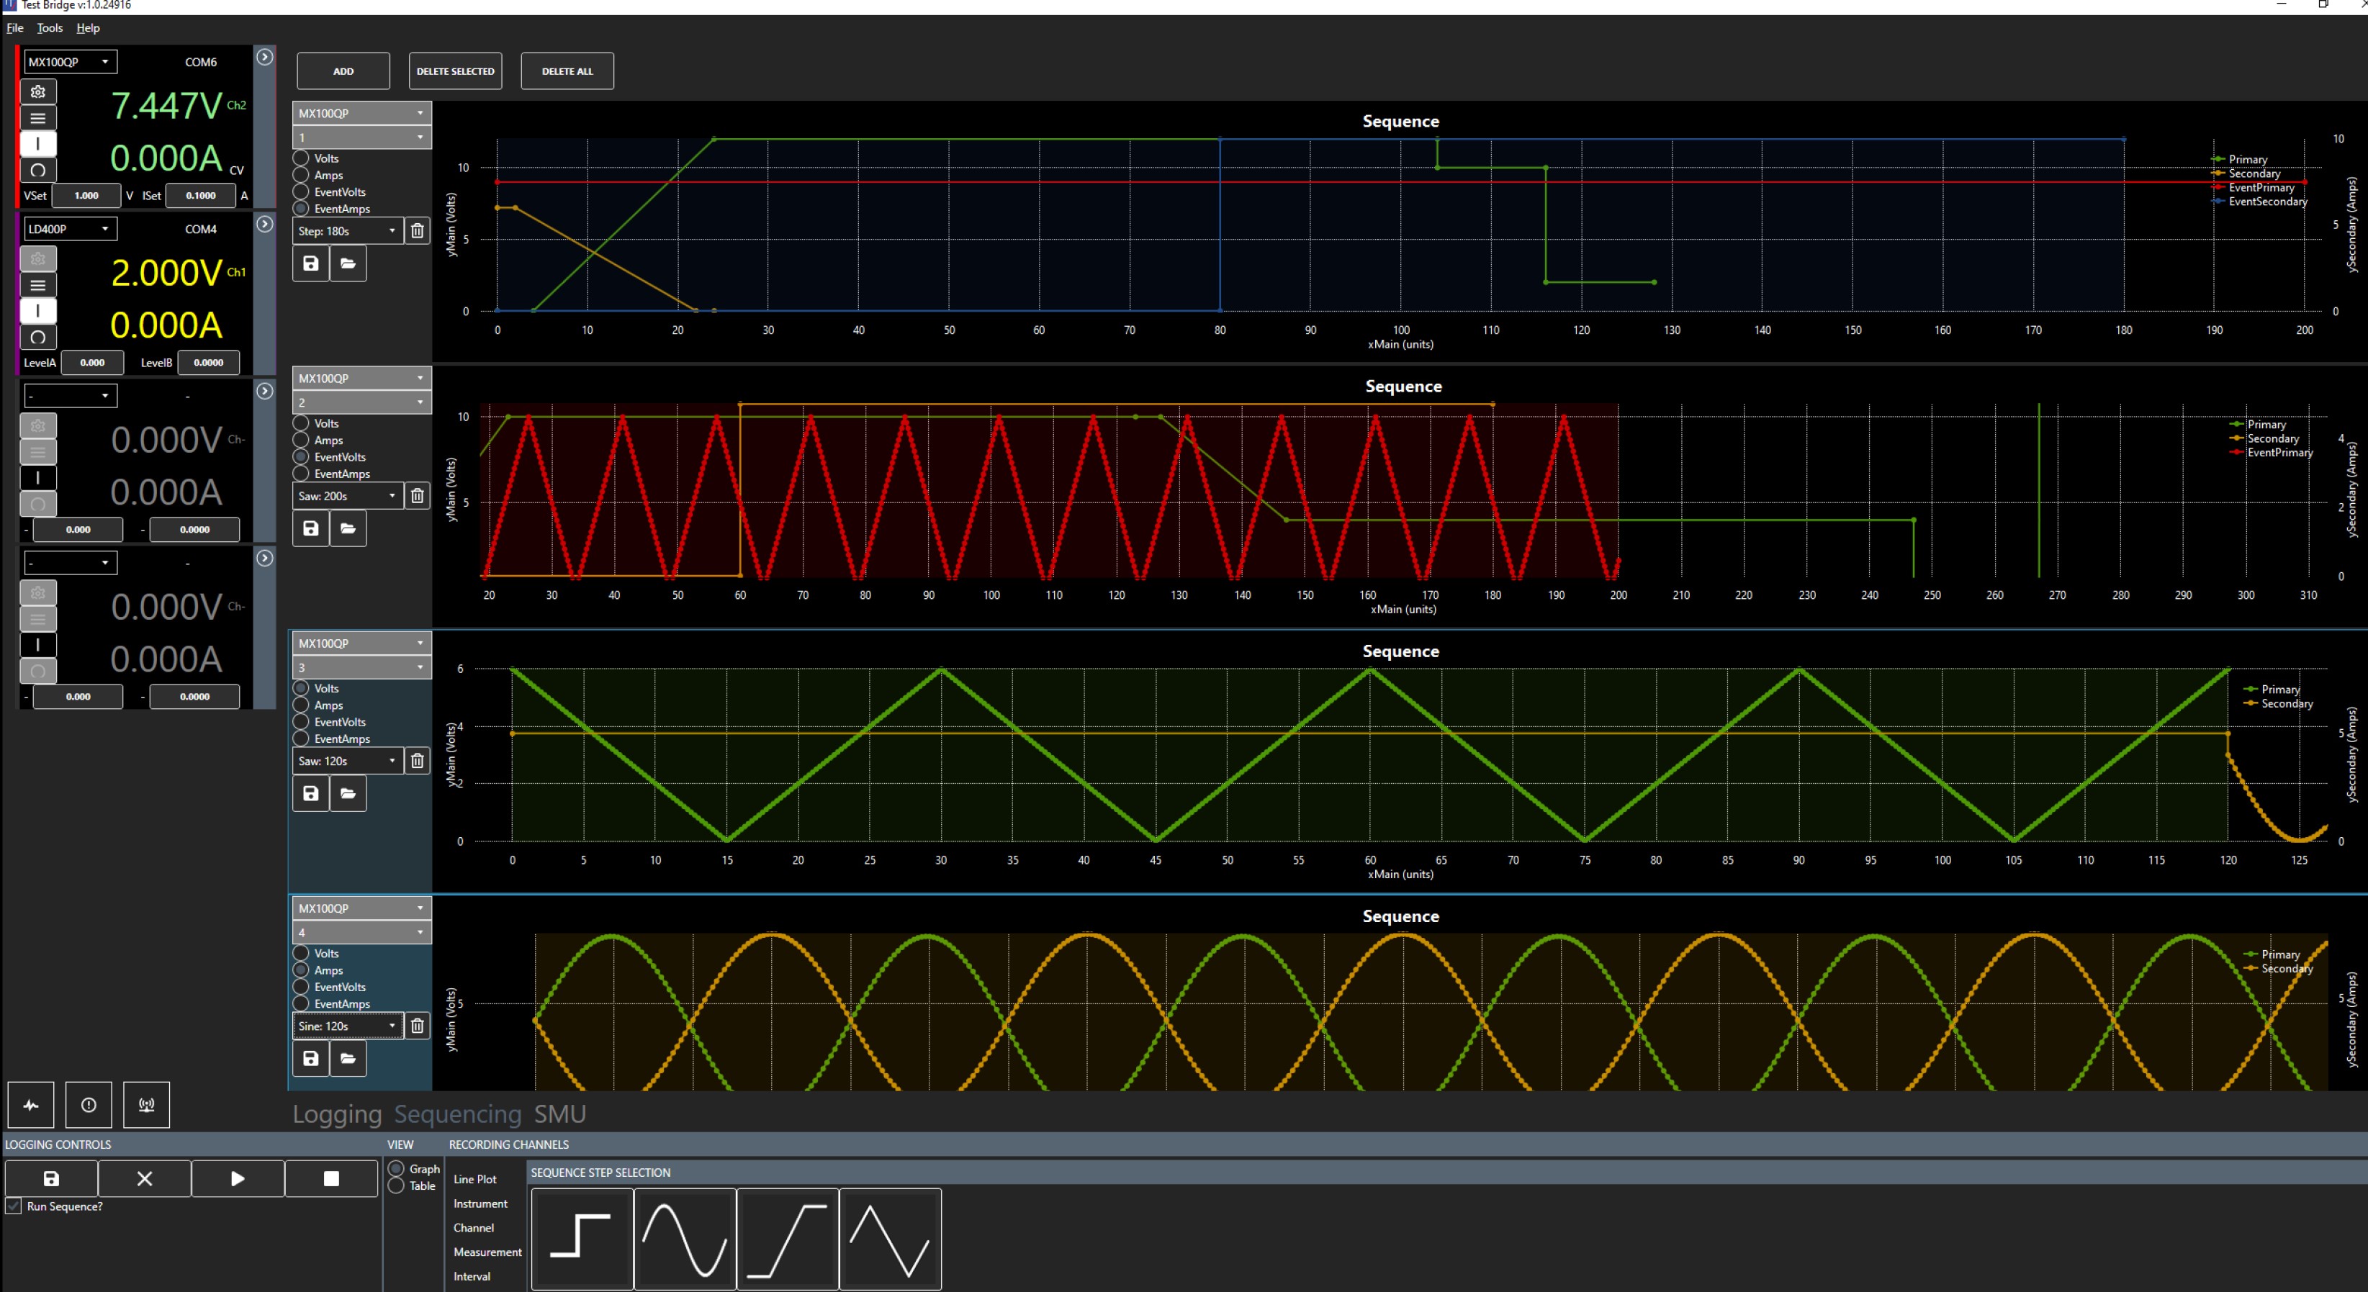Open the Tools menu
The height and width of the screenshot is (1292, 2368).
pos(50,27)
